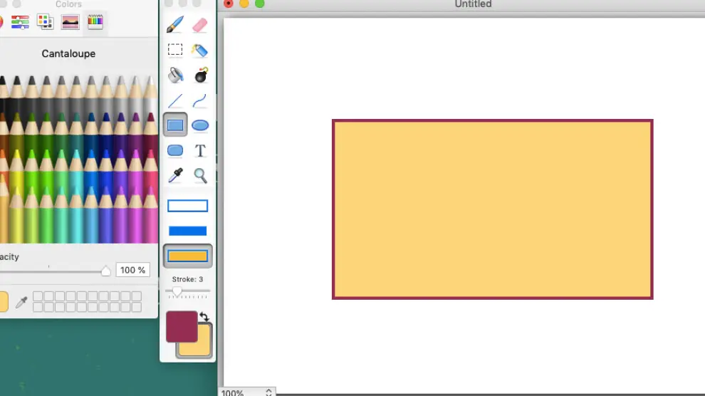Select the Curve drawing tool
Screen dimensions: 705x396
click(x=200, y=100)
